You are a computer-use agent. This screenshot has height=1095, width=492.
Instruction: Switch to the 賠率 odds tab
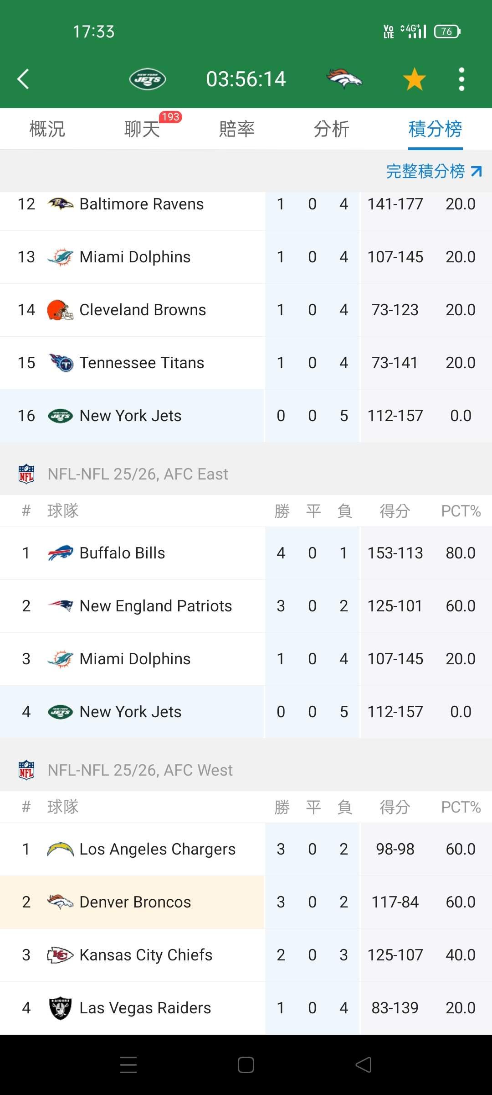point(236,129)
